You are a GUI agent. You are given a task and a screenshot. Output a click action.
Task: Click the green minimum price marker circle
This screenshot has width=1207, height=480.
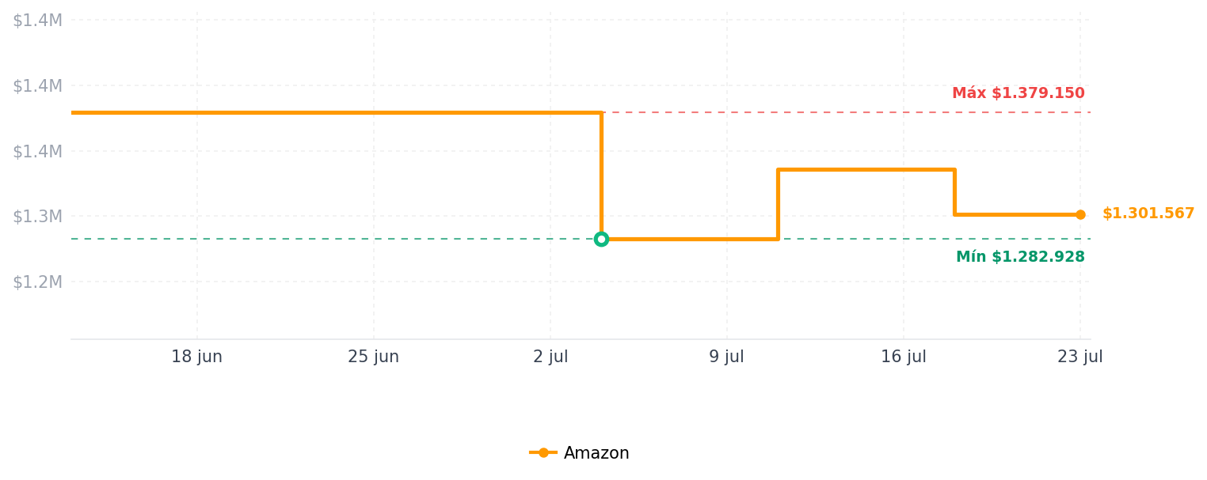coord(601,239)
